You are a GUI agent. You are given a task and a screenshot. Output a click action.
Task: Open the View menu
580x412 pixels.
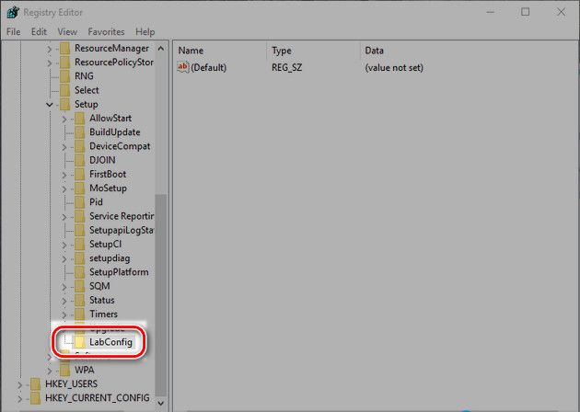point(67,32)
